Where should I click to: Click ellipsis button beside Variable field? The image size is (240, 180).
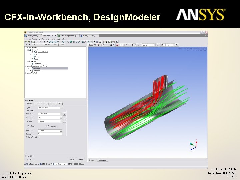(x=64, y=121)
